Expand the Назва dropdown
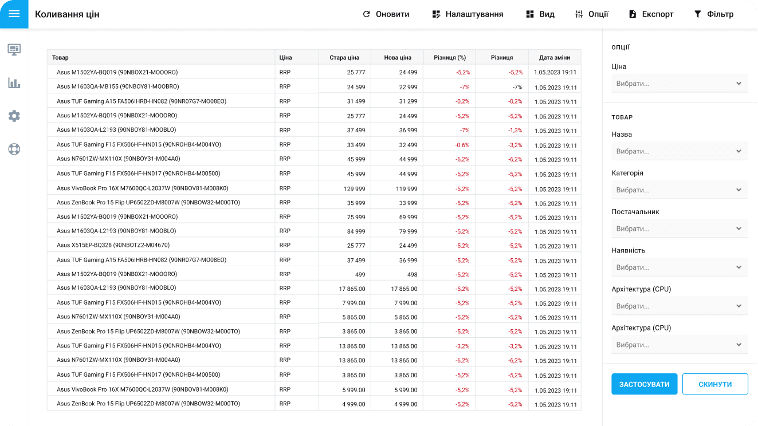758x426 pixels. coord(679,151)
